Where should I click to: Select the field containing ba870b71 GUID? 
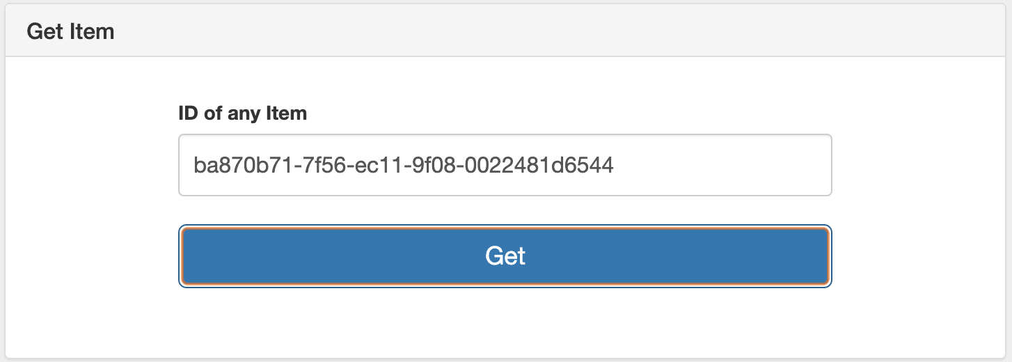click(505, 165)
